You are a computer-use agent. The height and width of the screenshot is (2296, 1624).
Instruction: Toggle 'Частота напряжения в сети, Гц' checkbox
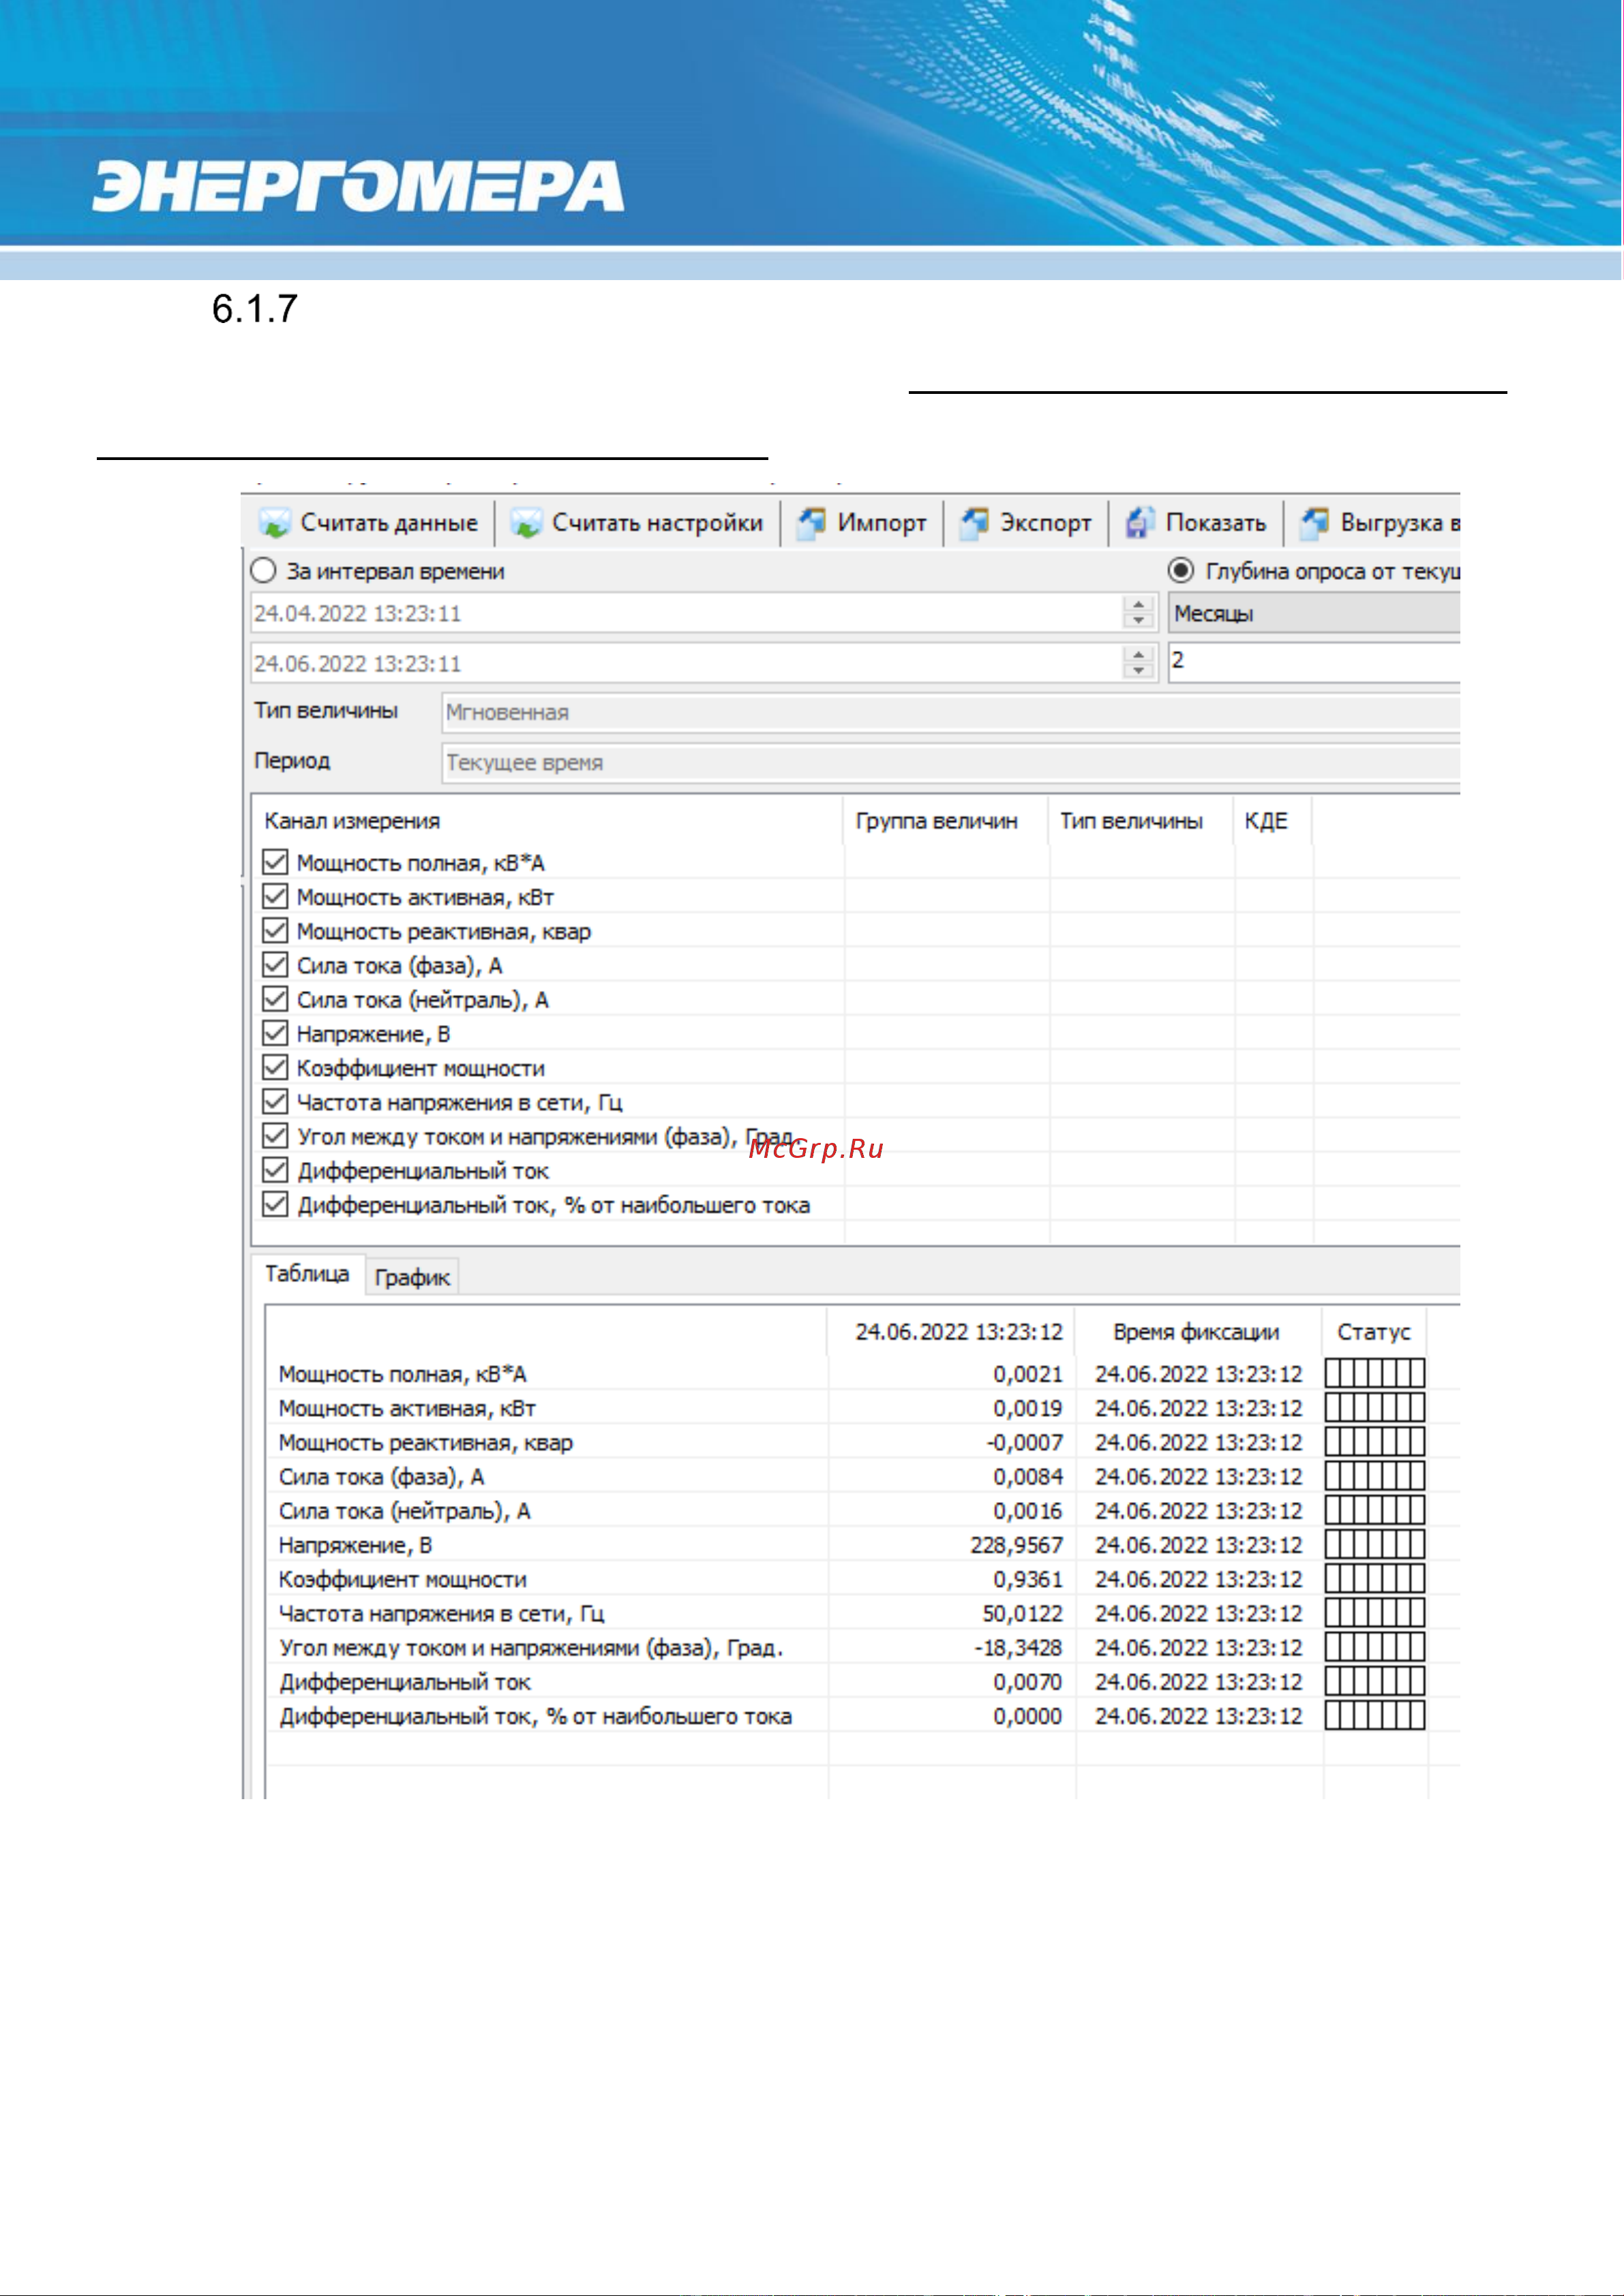coord(275,1101)
